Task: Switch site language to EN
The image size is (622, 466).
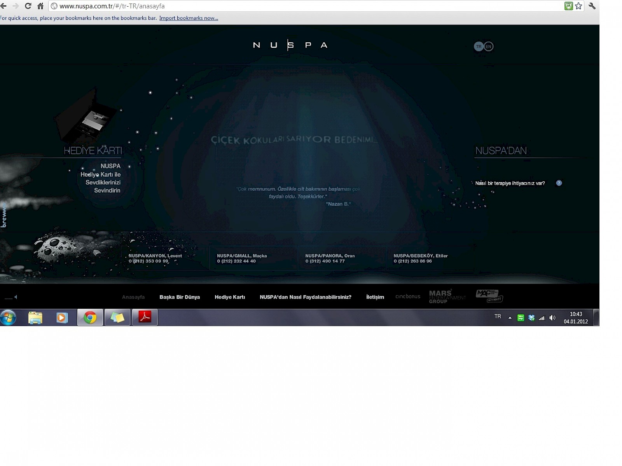Action: point(489,47)
